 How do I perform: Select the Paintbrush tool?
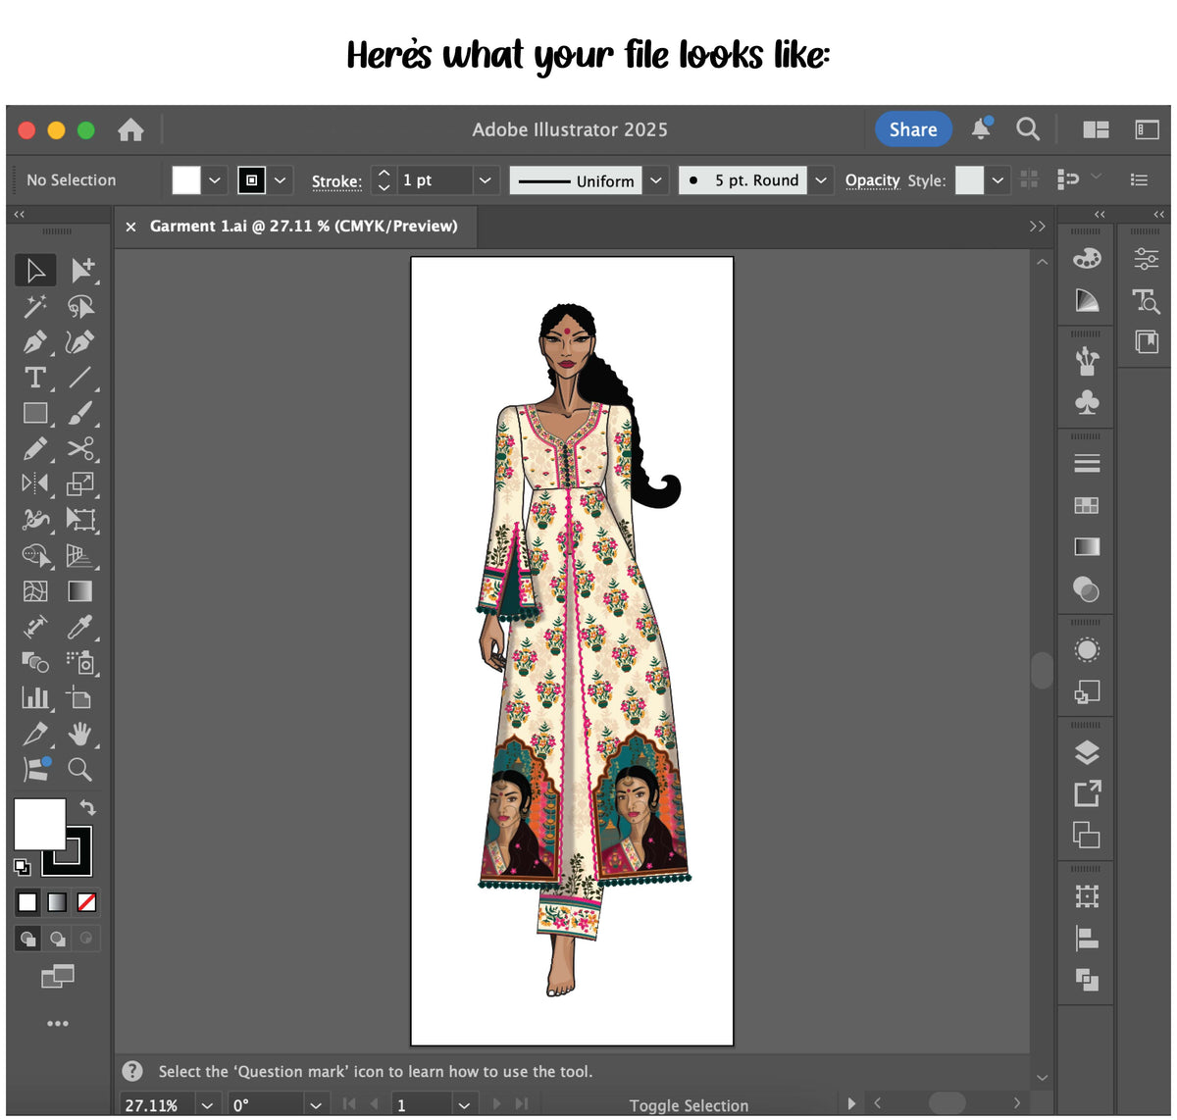[80, 413]
